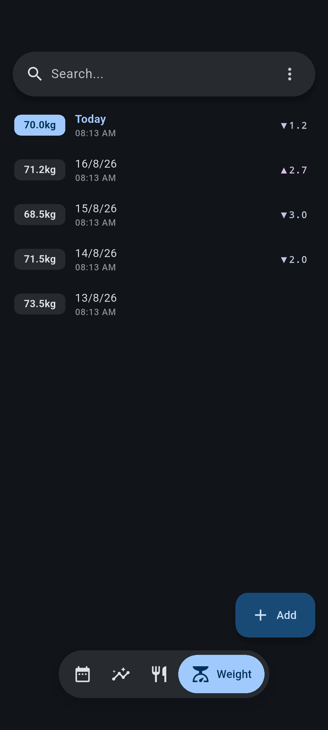Open the calendar tab icon

coord(83,674)
